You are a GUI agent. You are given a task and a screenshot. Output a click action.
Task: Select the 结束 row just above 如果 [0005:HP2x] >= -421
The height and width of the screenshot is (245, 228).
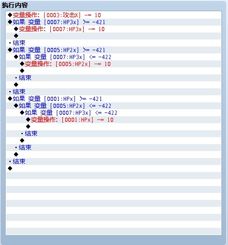coord(114,43)
